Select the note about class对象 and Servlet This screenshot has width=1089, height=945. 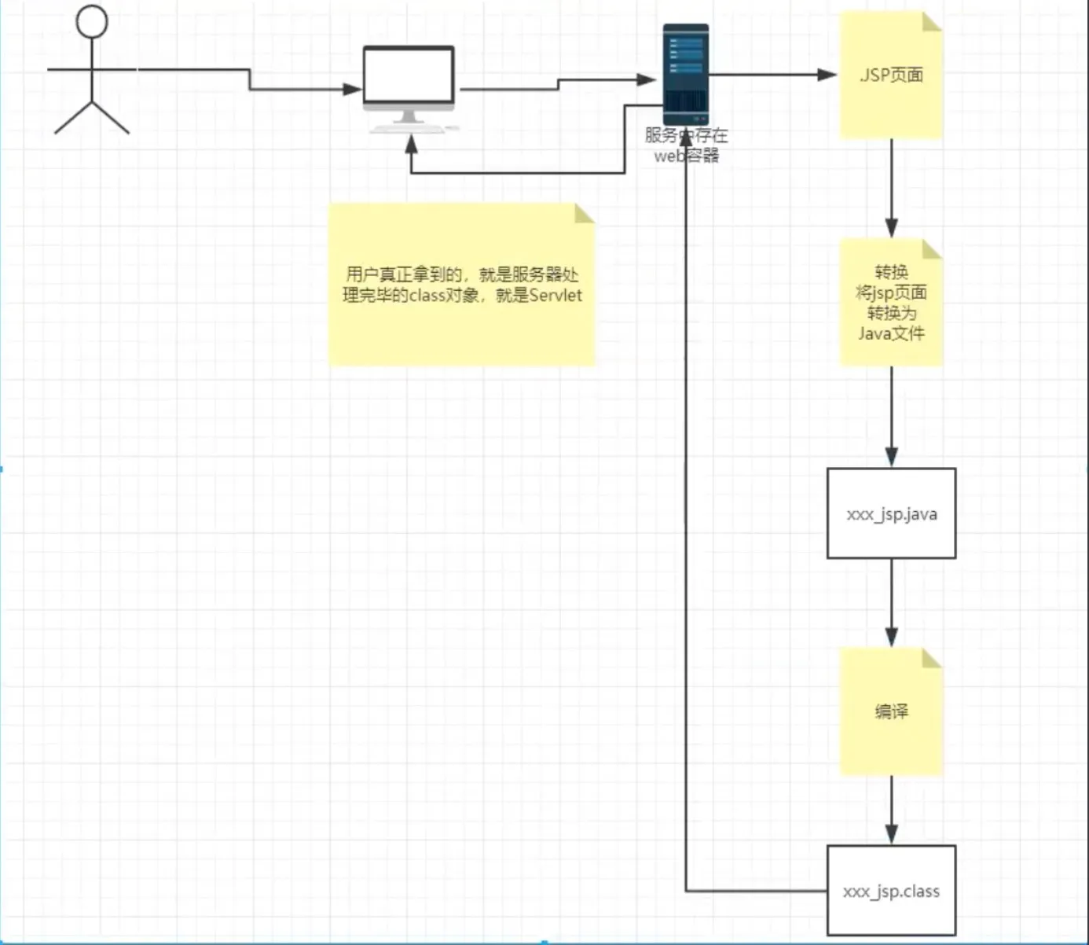461,285
